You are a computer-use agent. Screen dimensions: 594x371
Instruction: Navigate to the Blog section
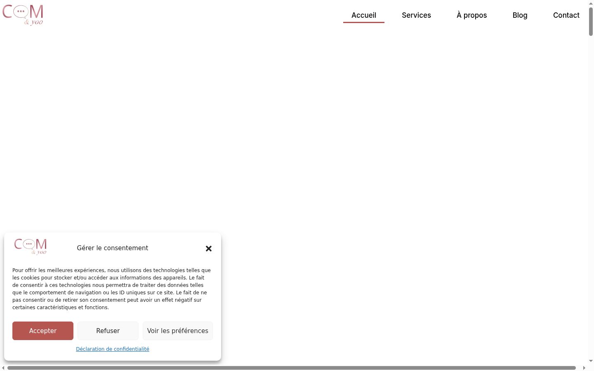point(520,15)
